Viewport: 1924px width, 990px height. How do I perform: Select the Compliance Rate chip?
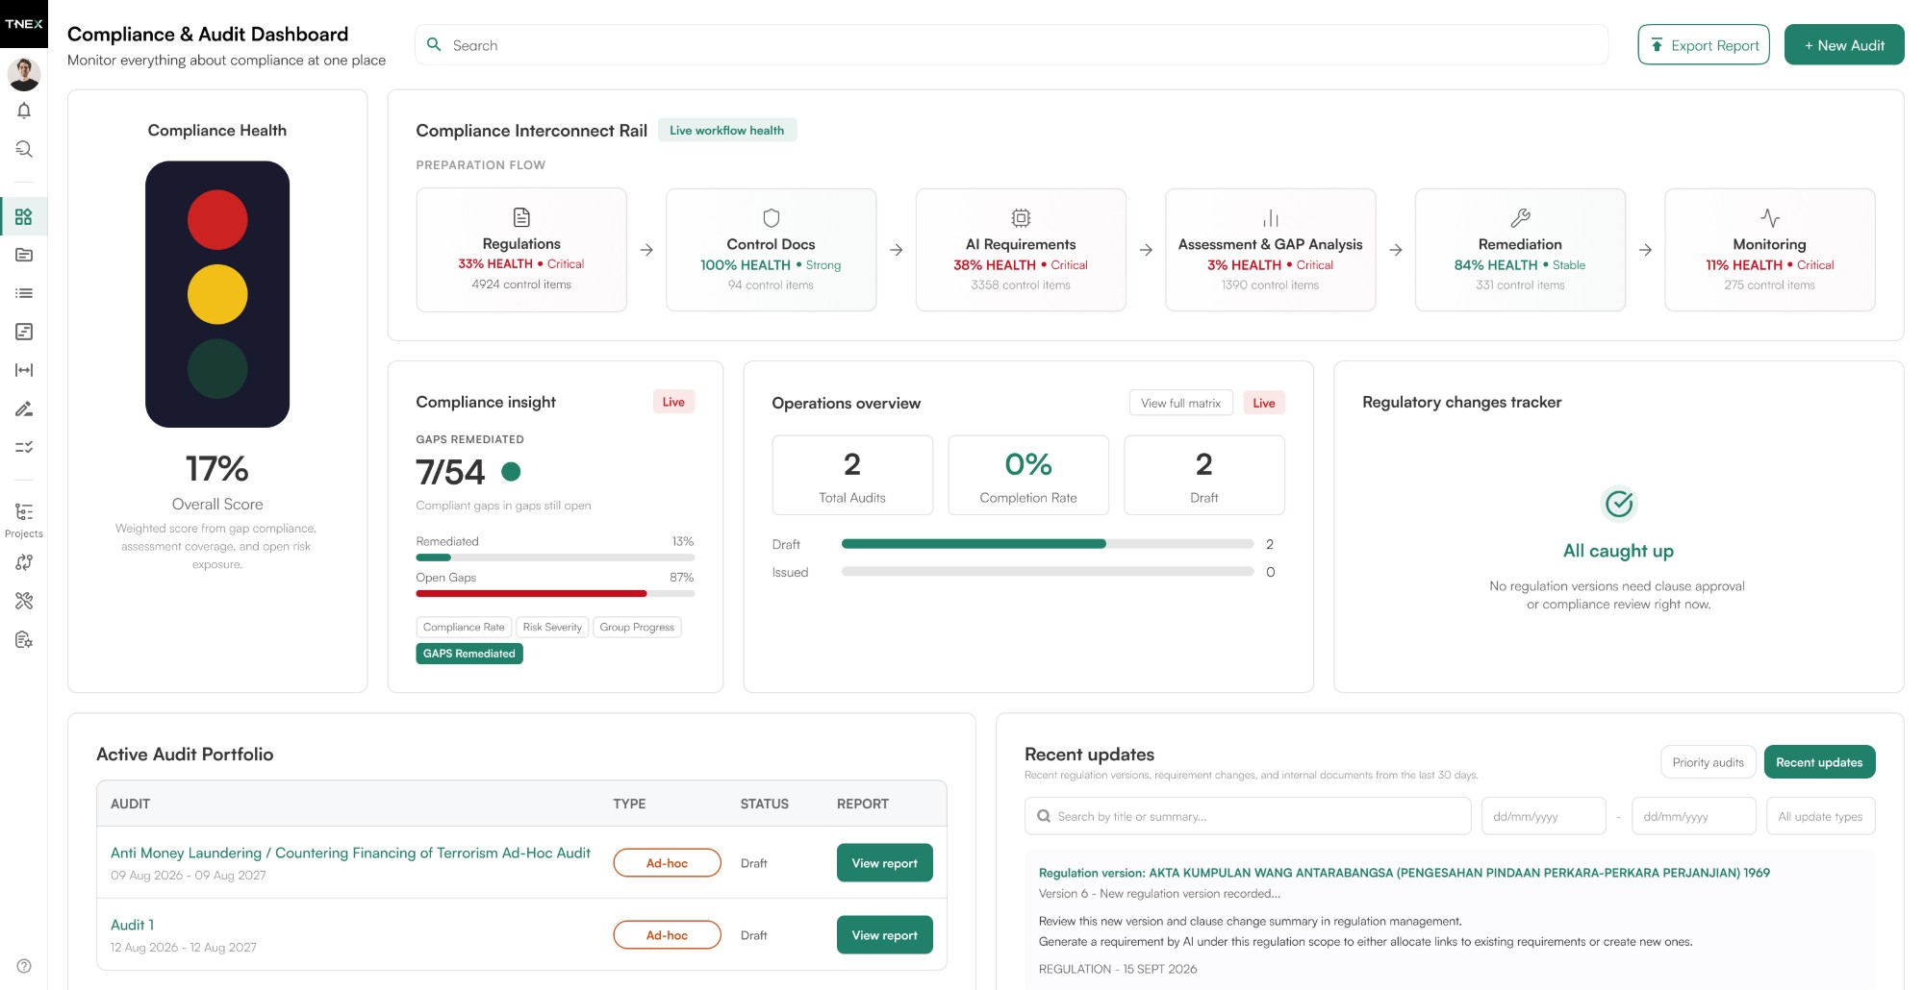click(x=464, y=628)
